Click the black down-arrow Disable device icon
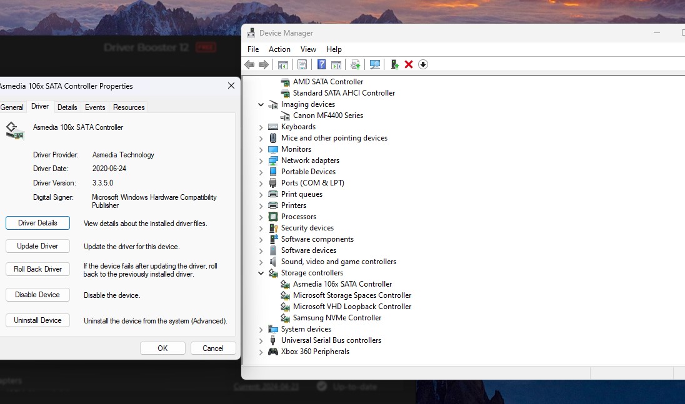Viewport: 685px width, 404px height. click(x=423, y=64)
